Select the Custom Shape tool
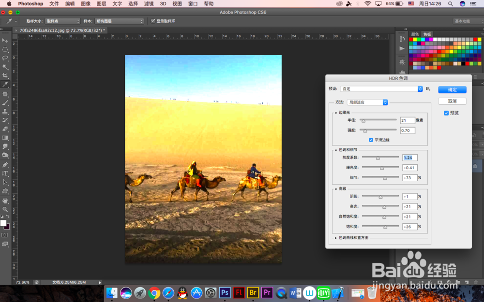484x302 pixels. pyautogui.click(x=5, y=191)
